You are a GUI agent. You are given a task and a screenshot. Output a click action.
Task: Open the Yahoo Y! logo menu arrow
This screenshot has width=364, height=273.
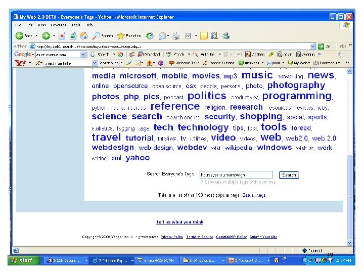30,63
